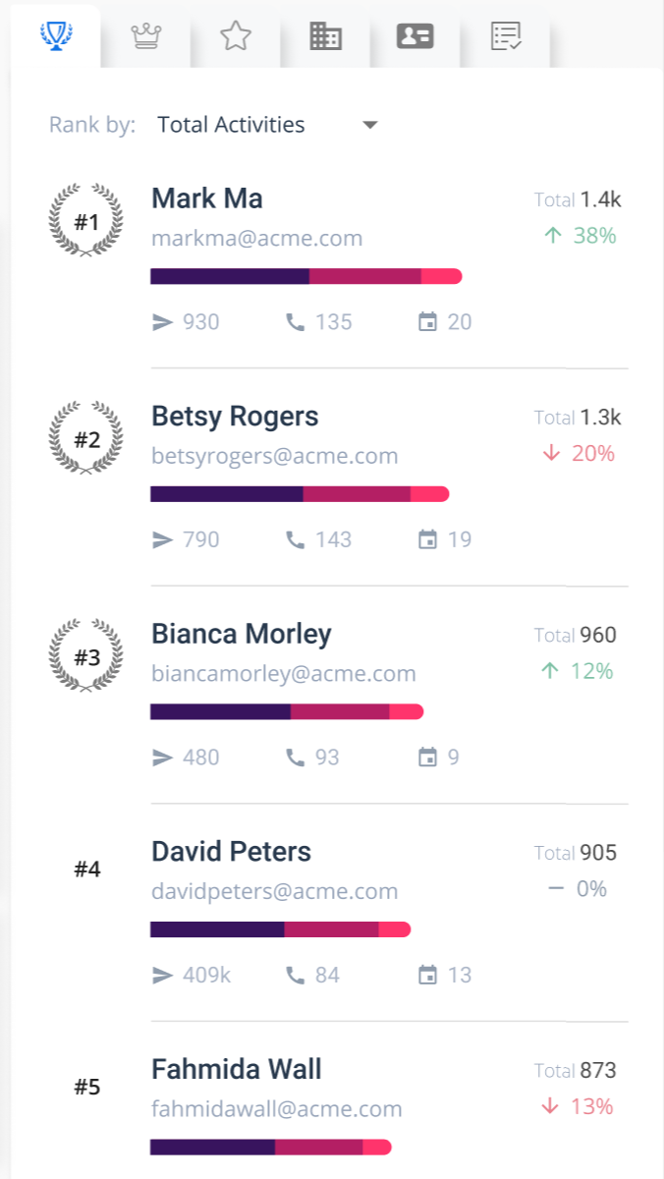Open the checklist tasks tab

(506, 36)
